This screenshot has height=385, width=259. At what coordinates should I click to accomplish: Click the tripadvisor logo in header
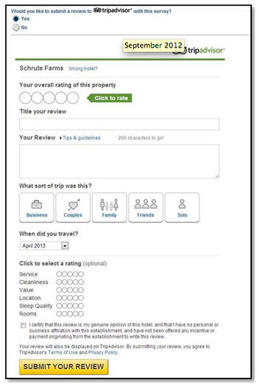(x=199, y=50)
